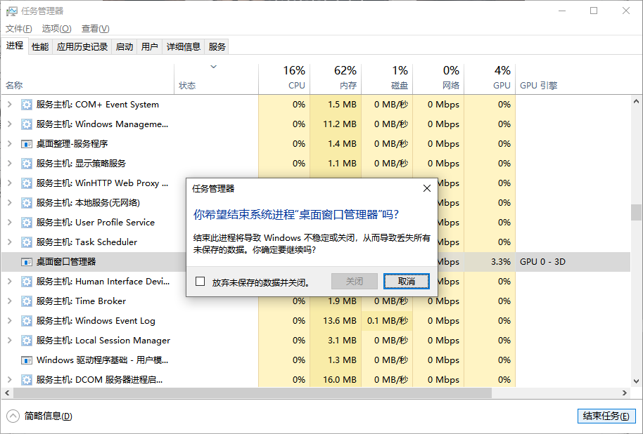Image resolution: width=643 pixels, height=434 pixels.
Task: Click the gear icon for 显示策略服务
Action: pyautogui.click(x=27, y=164)
